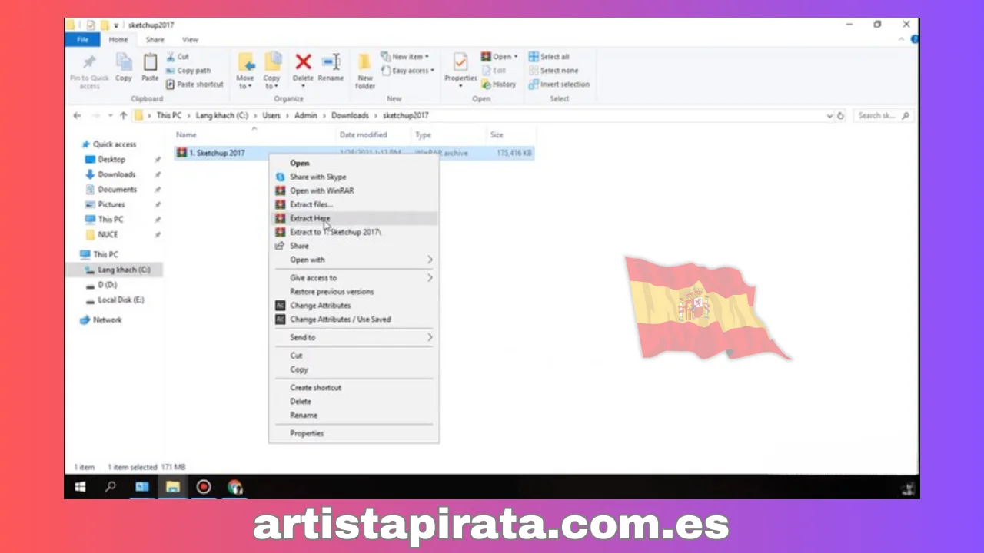Choose Properties in context menu
The height and width of the screenshot is (553, 984).
tap(354, 434)
